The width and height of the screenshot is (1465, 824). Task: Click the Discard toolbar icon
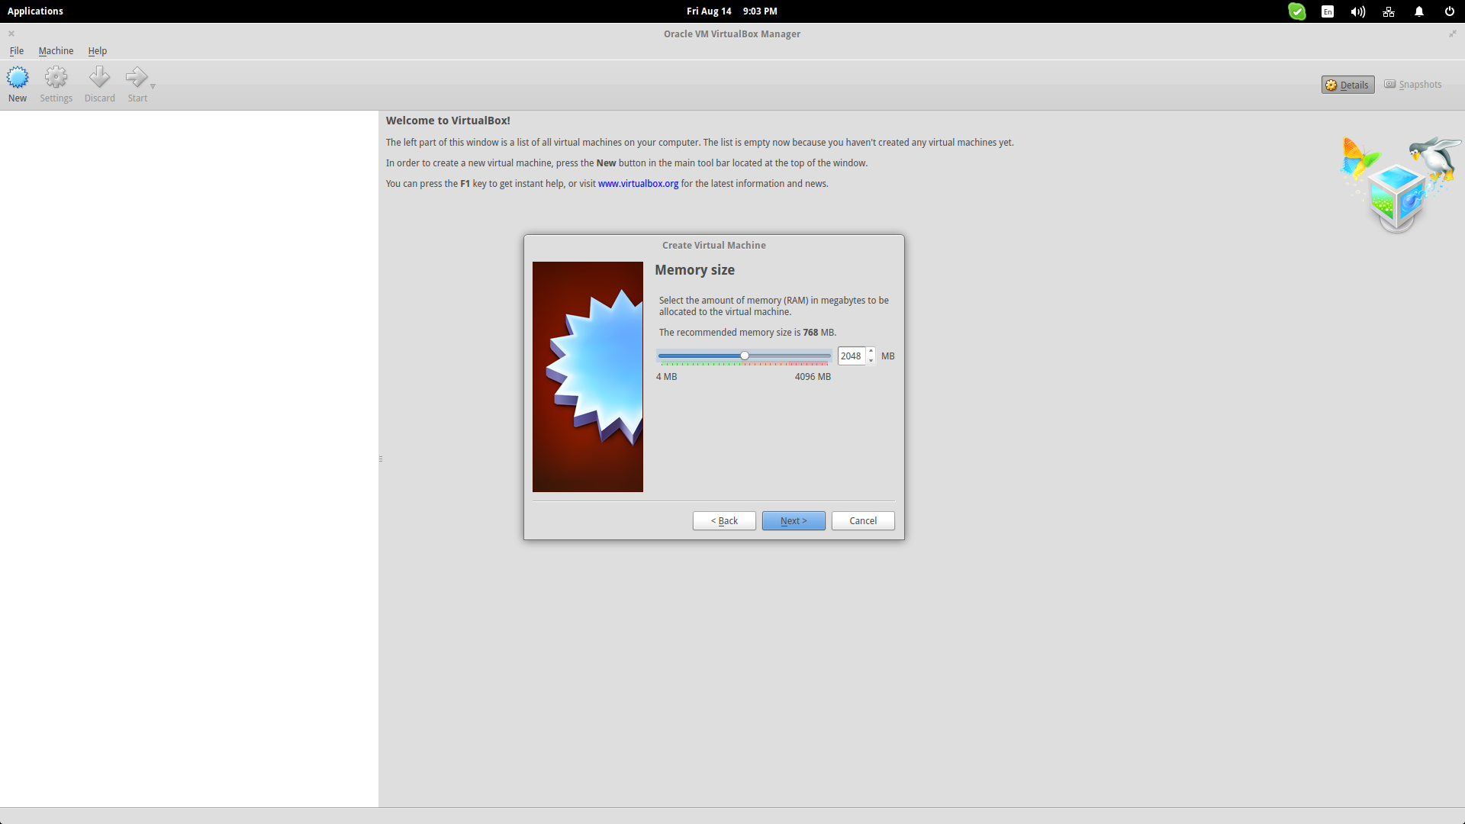click(99, 77)
